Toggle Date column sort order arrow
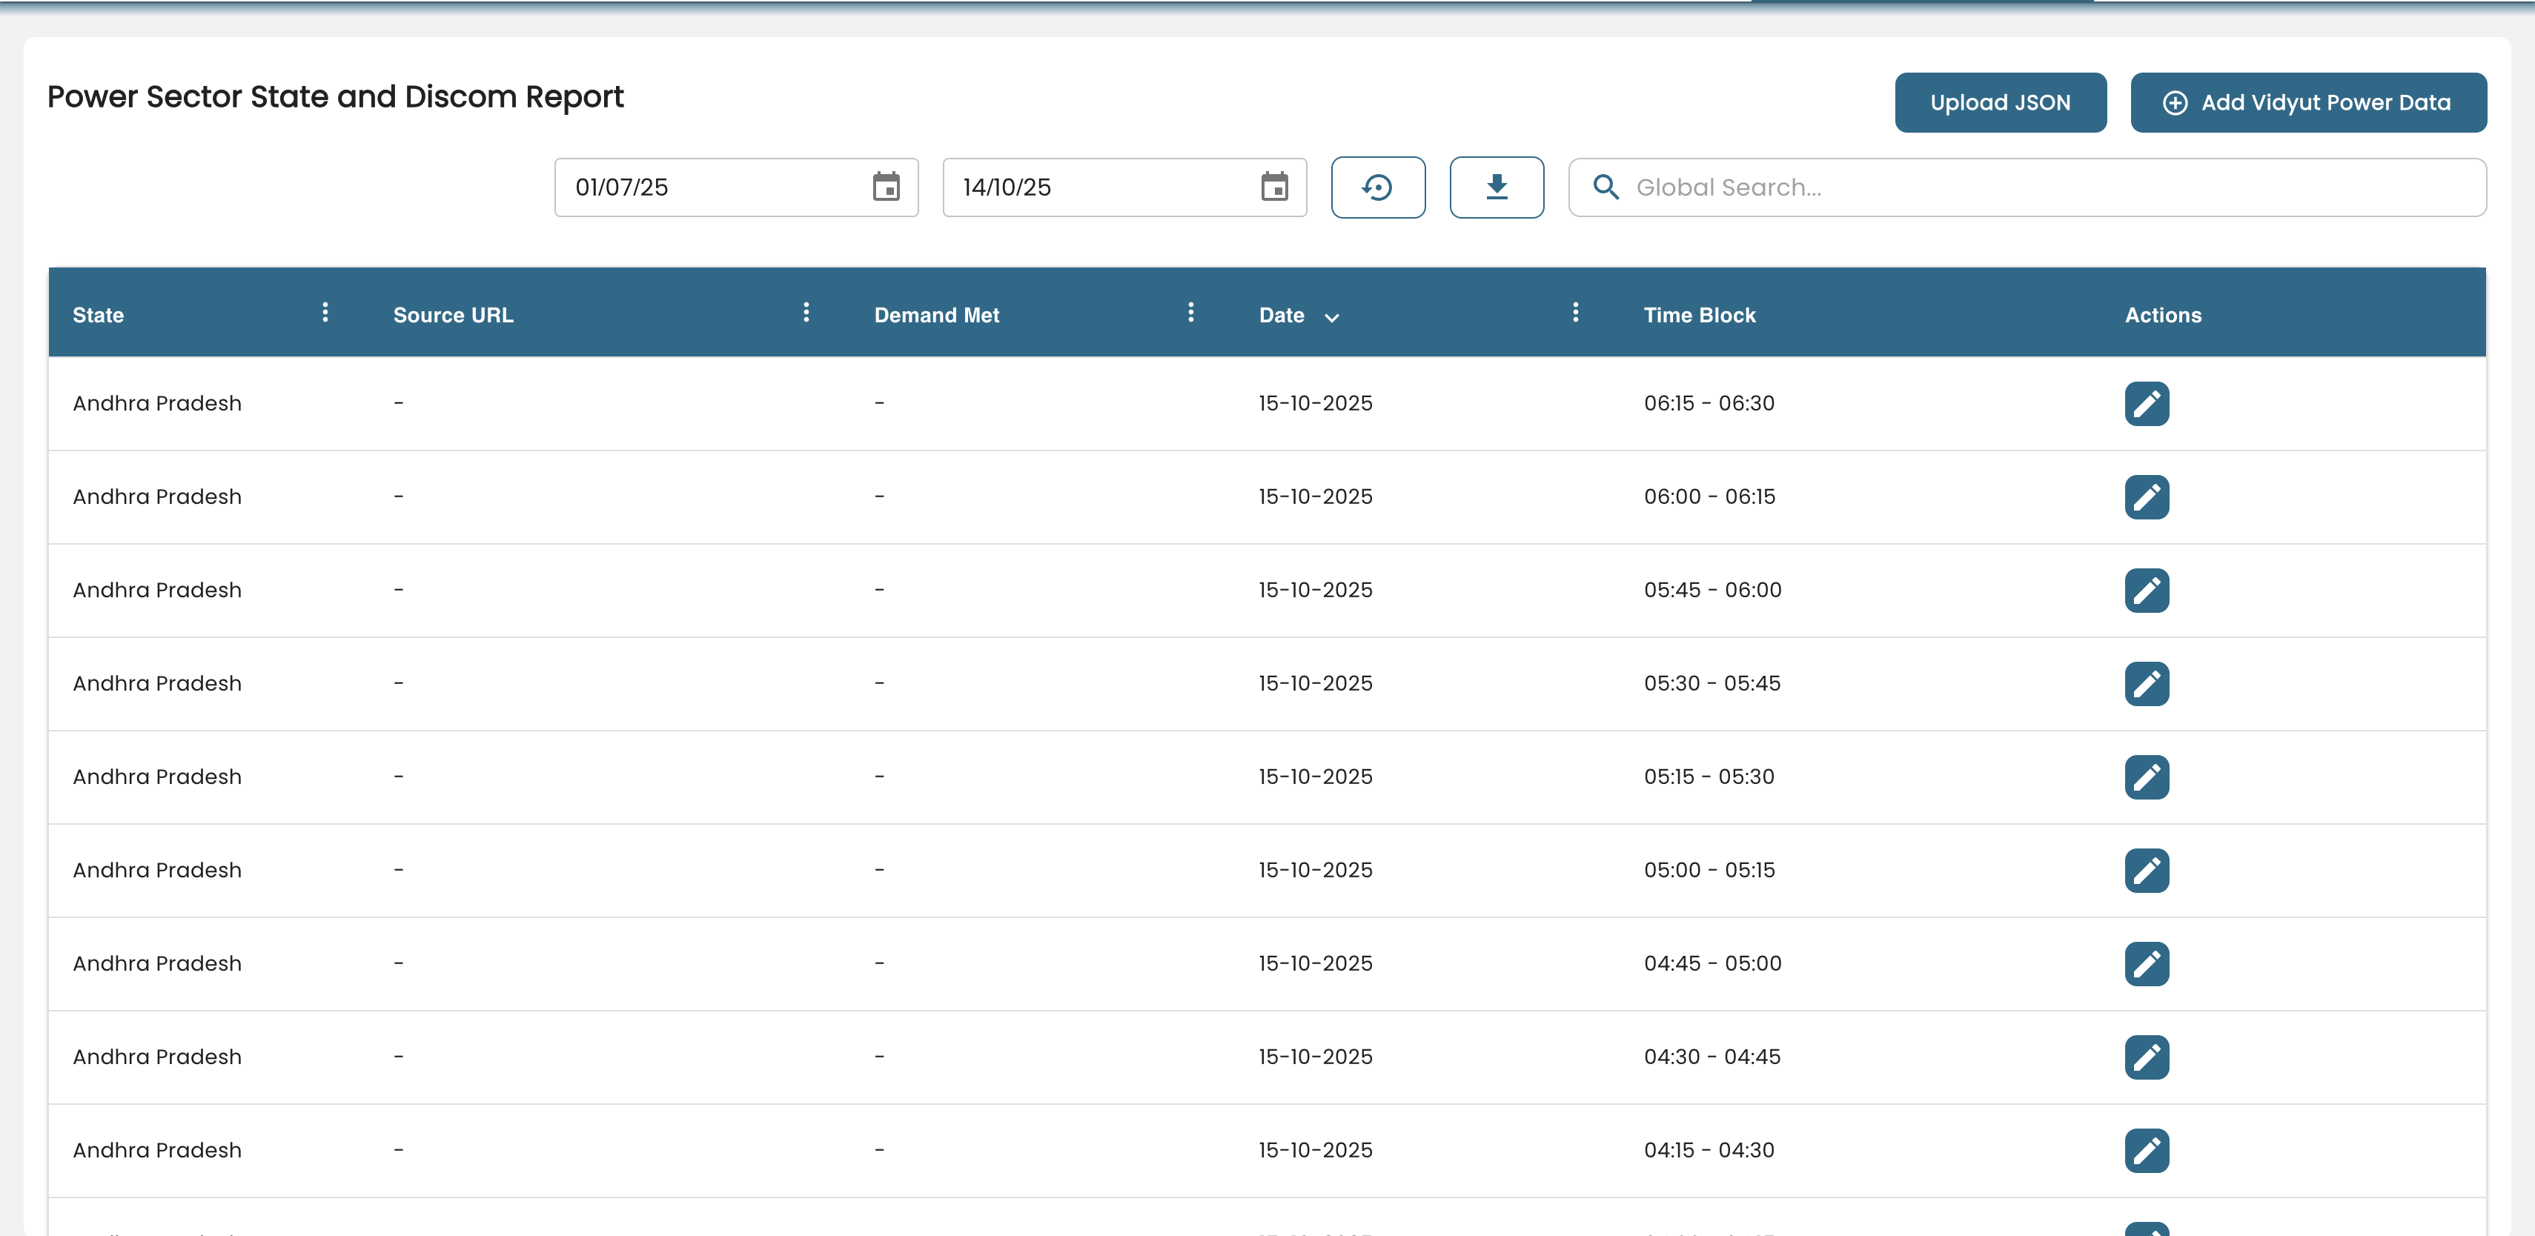 [1331, 317]
